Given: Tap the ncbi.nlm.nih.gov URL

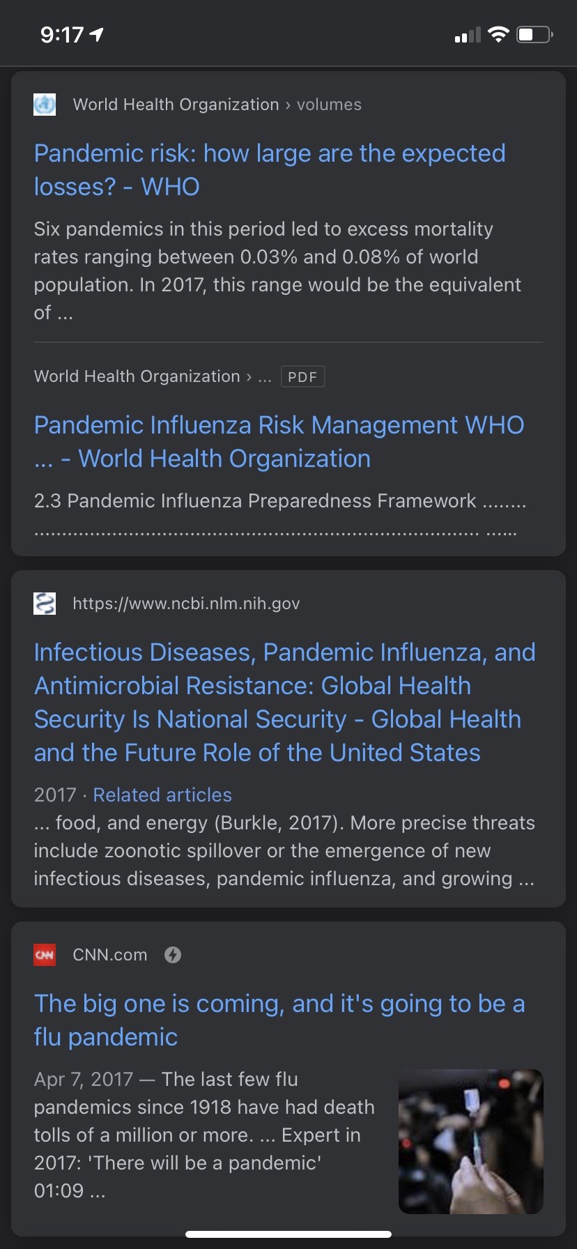Looking at the screenshot, I should pyautogui.click(x=186, y=604).
